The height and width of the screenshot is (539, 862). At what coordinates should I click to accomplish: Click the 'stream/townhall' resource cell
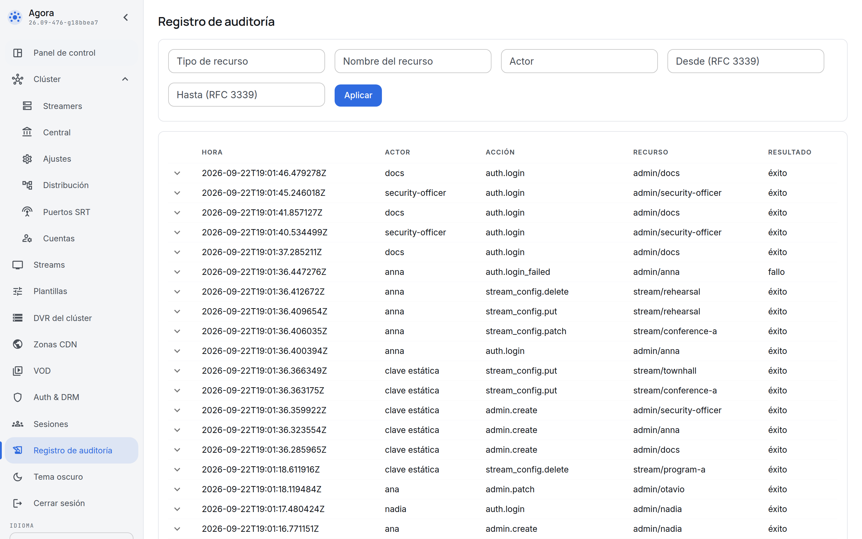pos(664,371)
